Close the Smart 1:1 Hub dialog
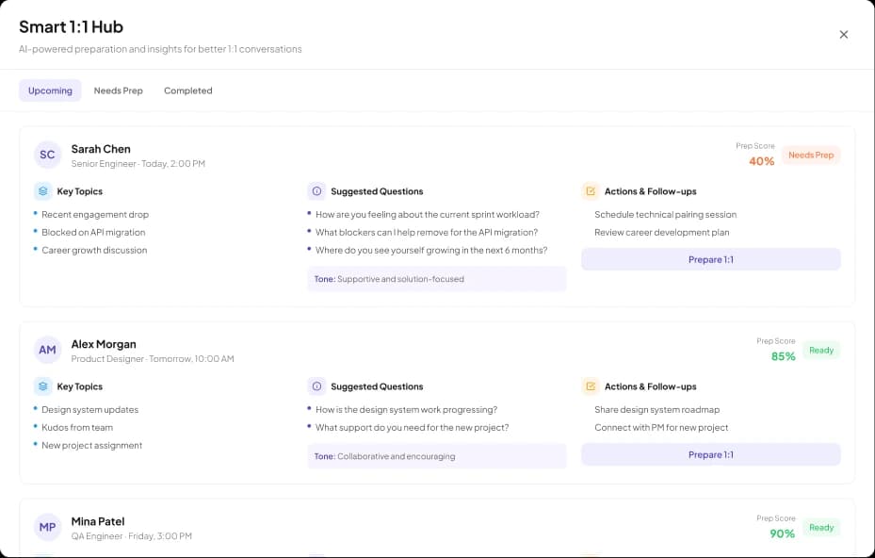The height and width of the screenshot is (558, 875). coord(843,35)
